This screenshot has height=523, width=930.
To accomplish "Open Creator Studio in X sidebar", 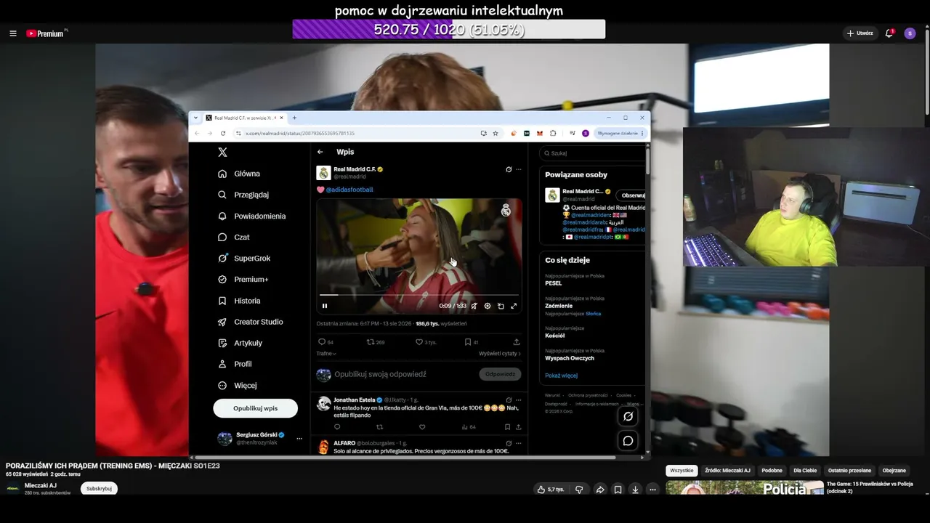I will pyautogui.click(x=251, y=322).
